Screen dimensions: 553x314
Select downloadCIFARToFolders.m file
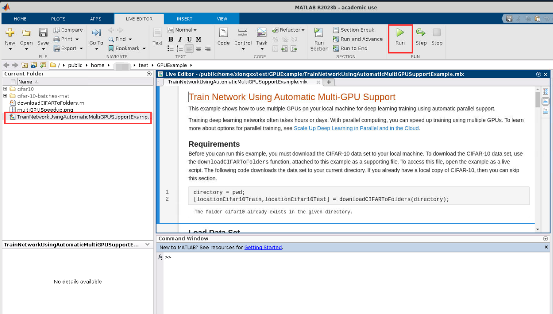tap(51, 103)
